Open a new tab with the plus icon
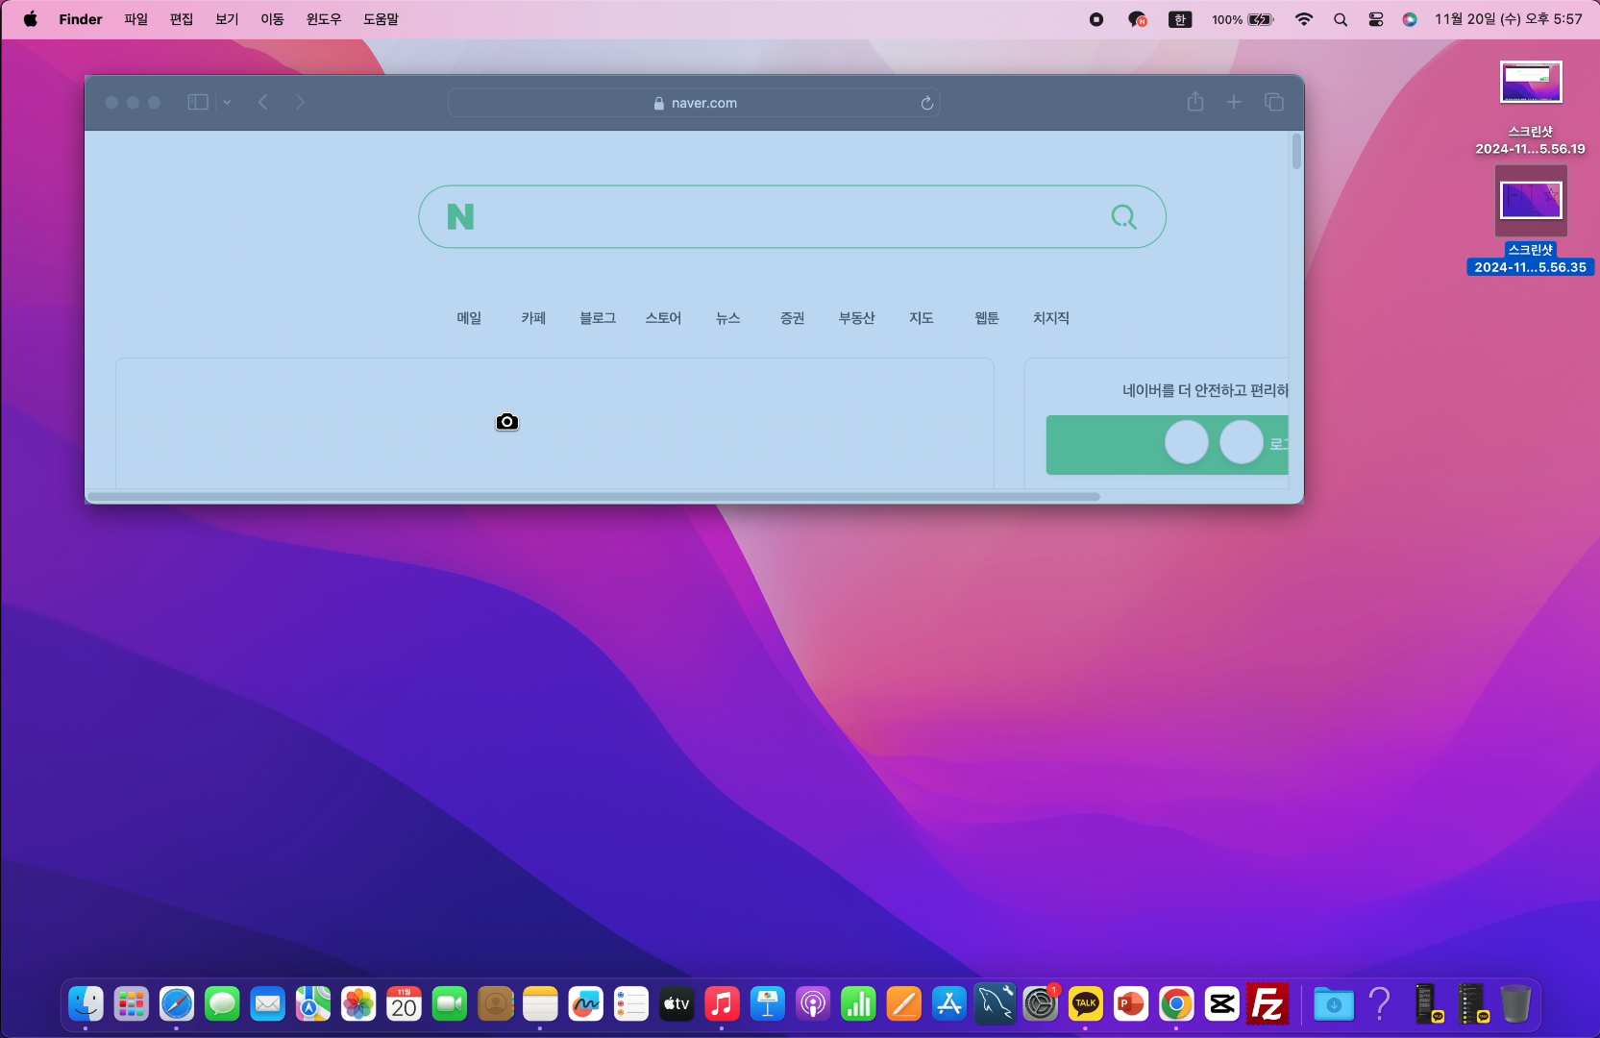Viewport: 1600px width, 1038px height. coord(1234,102)
